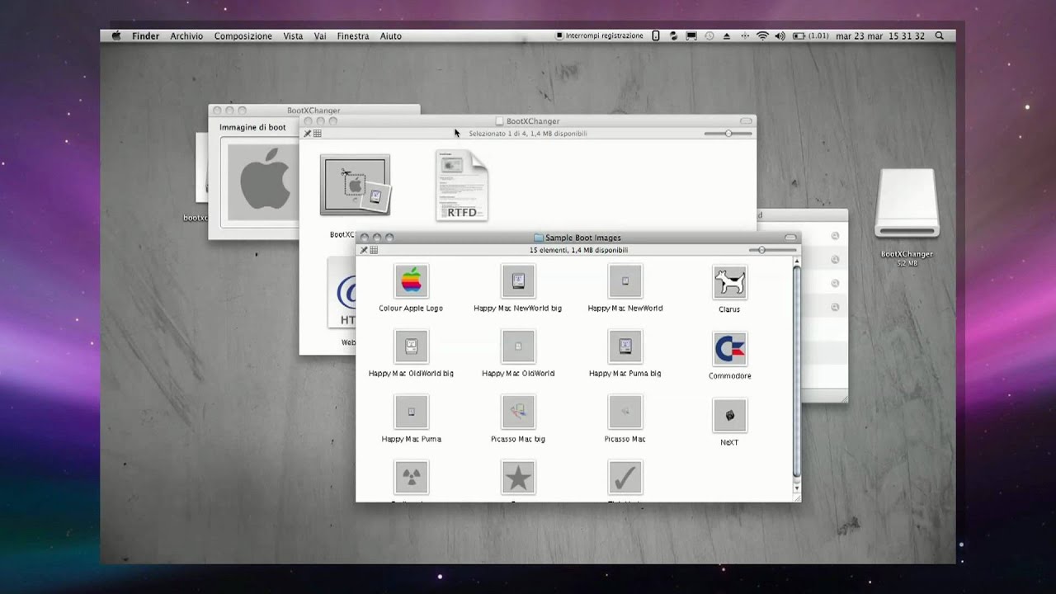Toggle toolbar of BootXChanger Finder window
Screen dimensions: 1056x594
pyautogui.click(x=746, y=121)
